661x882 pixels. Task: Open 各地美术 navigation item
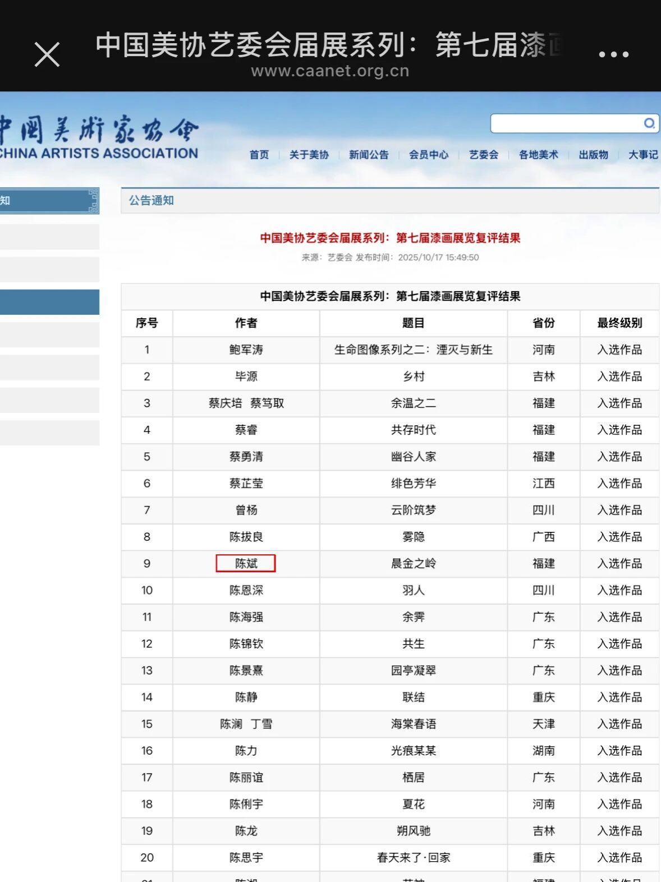(x=538, y=155)
